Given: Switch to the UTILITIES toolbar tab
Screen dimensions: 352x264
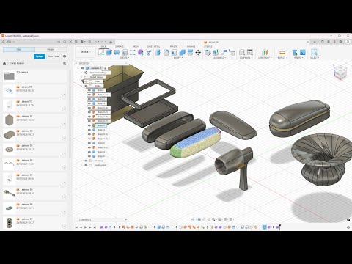Looking at the screenshot, I should coord(208,46).
